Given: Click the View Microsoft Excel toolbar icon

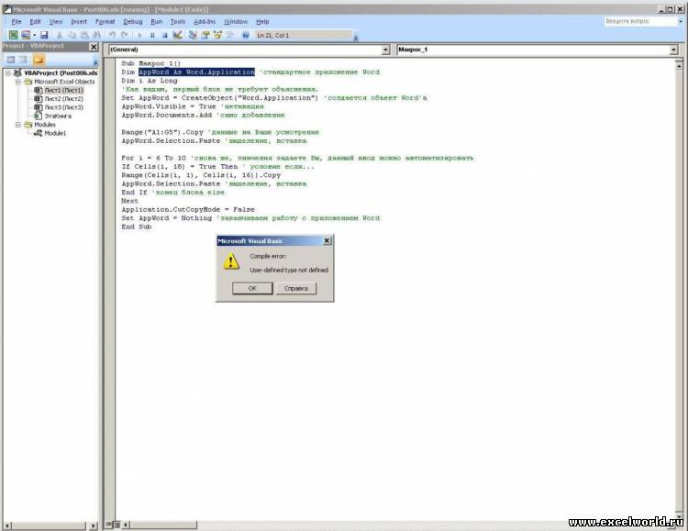Looking at the screenshot, I should click(14, 35).
